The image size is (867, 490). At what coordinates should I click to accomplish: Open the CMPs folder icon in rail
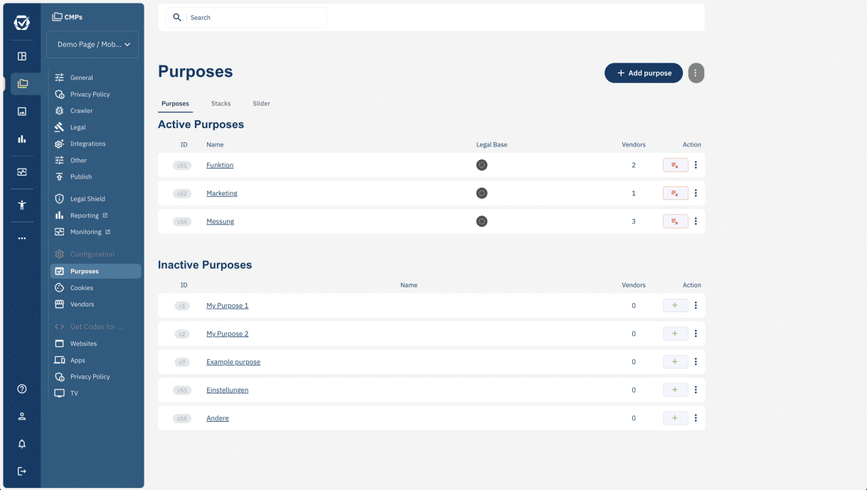(x=23, y=84)
